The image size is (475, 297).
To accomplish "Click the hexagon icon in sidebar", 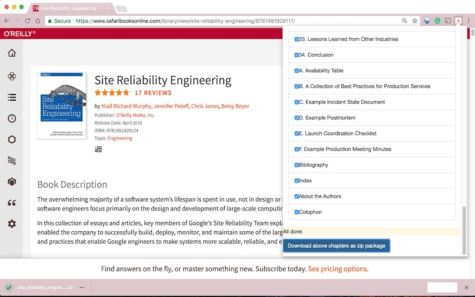I will point(12,140).
